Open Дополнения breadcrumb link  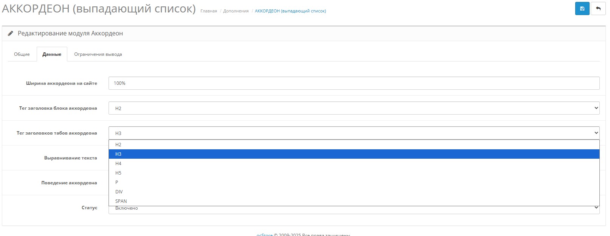click(236, 11)
